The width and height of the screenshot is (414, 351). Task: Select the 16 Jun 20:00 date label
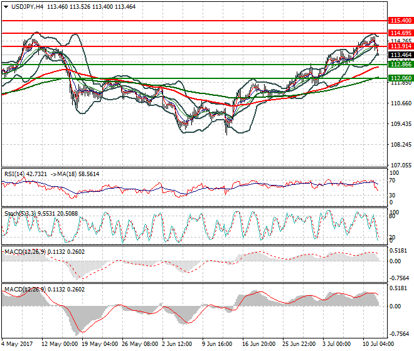point(258,344)
